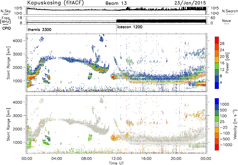Click the '500' Velocity colorbar tick label
The height and width of the screenshot is (165, 238).
pos(223,110)
